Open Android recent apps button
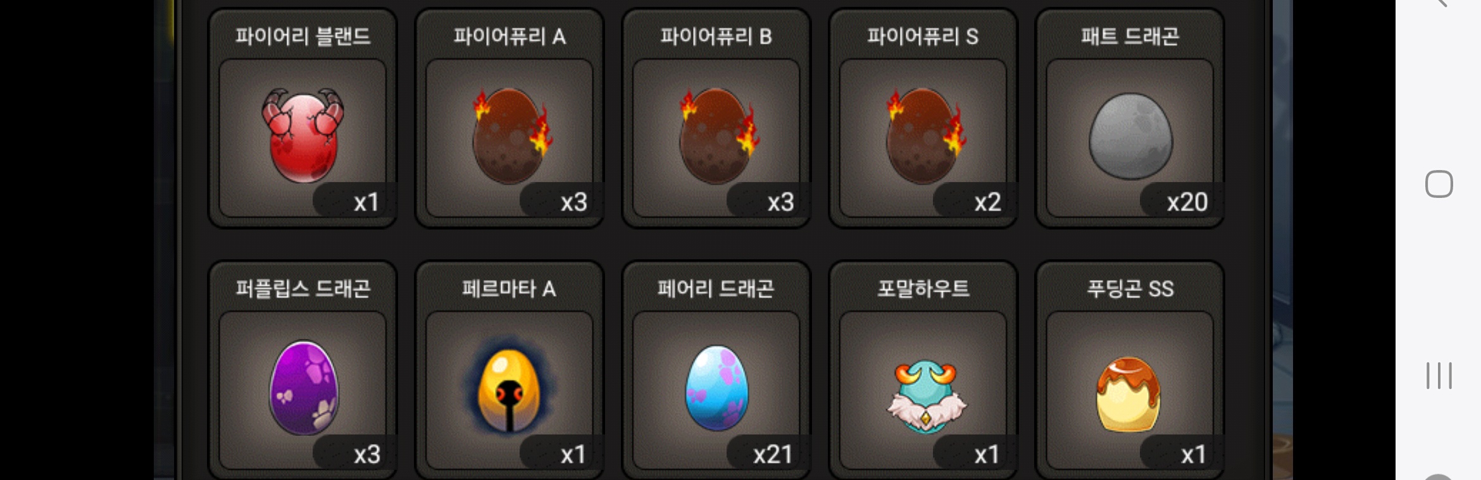This screenshot has height=480, width=1481. (1439, 376)
